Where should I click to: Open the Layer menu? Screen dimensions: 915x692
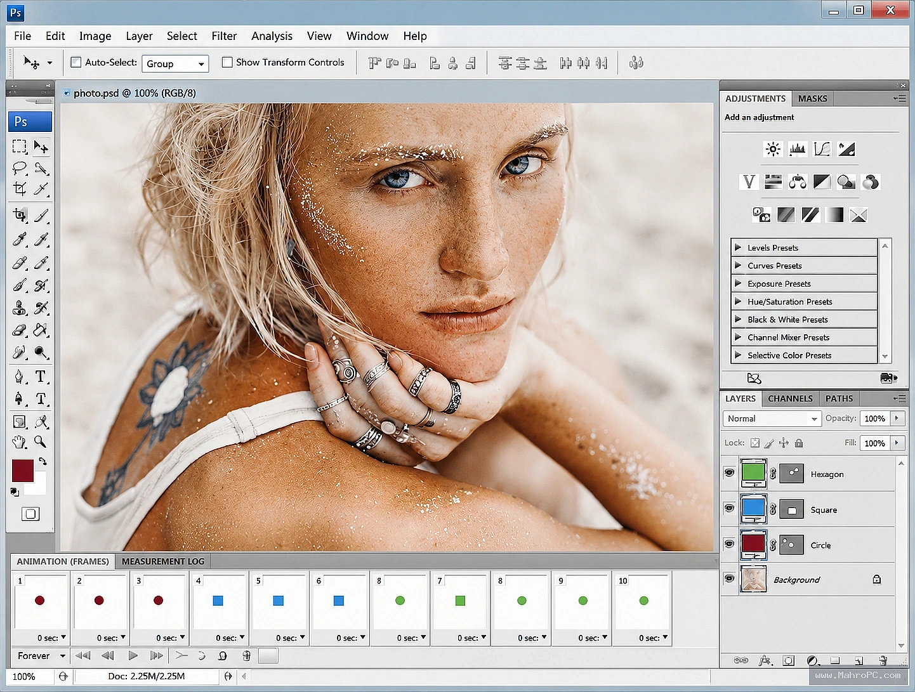[139, 36]
